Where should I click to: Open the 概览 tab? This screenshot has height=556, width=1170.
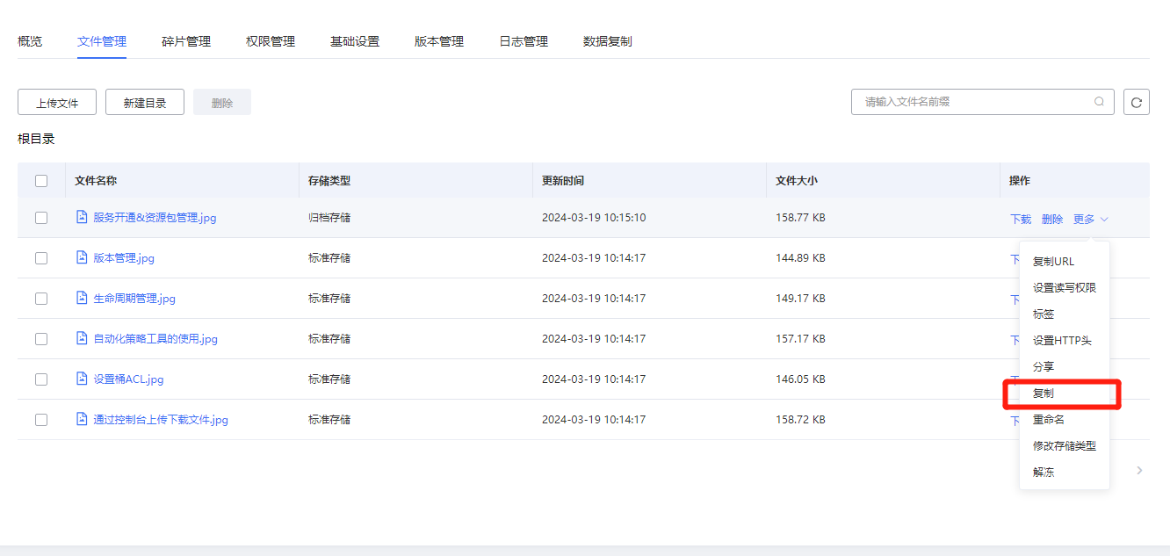coord(30,41)
